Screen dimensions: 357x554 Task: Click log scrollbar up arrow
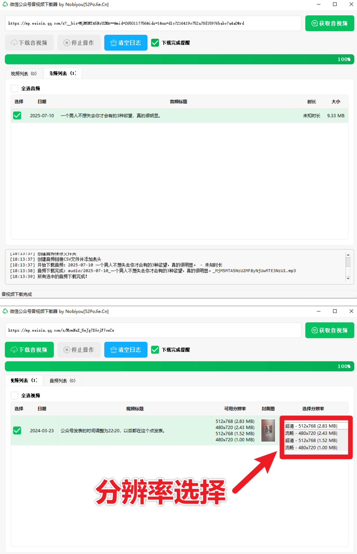pos(348,255)
